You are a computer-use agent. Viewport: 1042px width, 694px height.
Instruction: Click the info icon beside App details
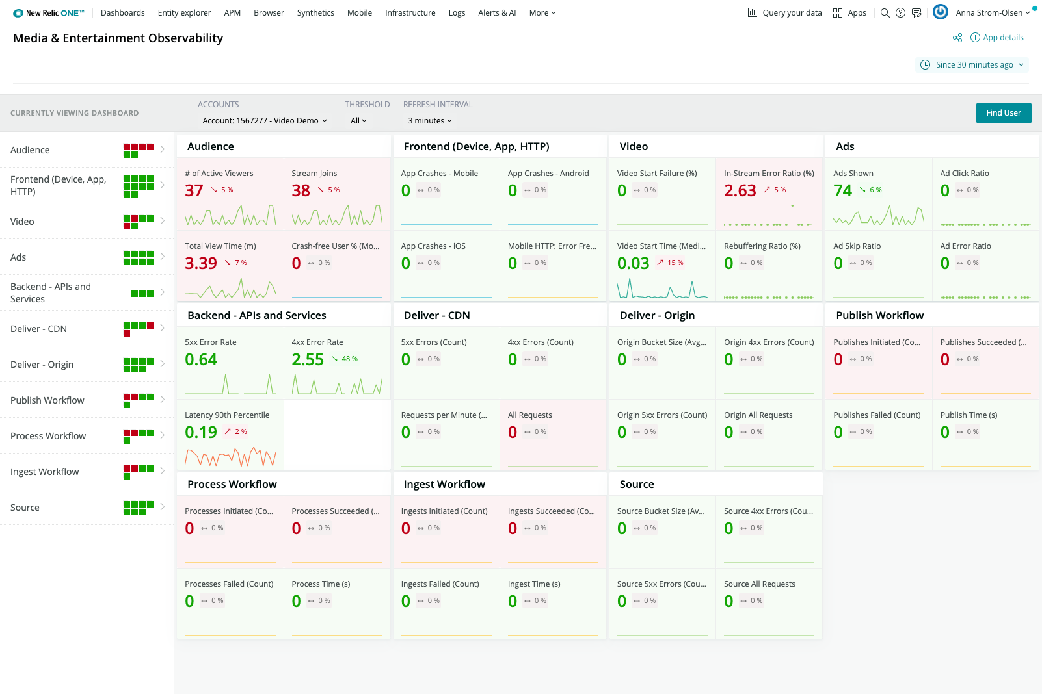click(x=974, y=37)
